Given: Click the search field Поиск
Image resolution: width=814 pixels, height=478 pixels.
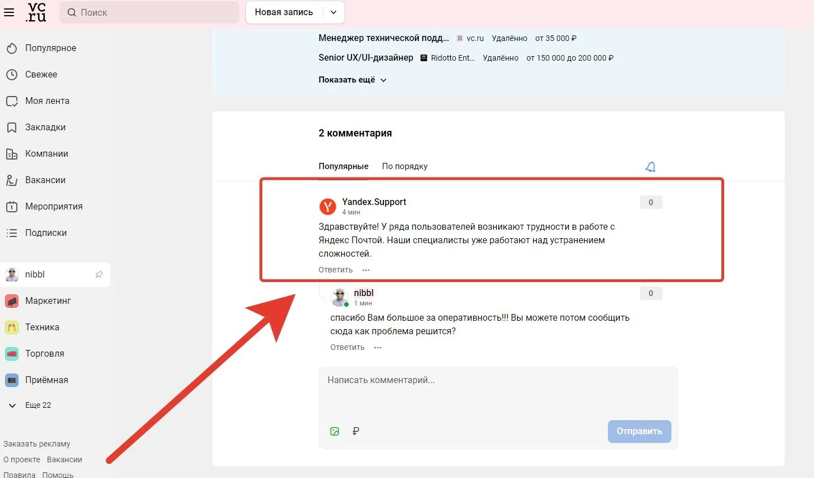Looking at the screenshot, I should click(149, 12).
